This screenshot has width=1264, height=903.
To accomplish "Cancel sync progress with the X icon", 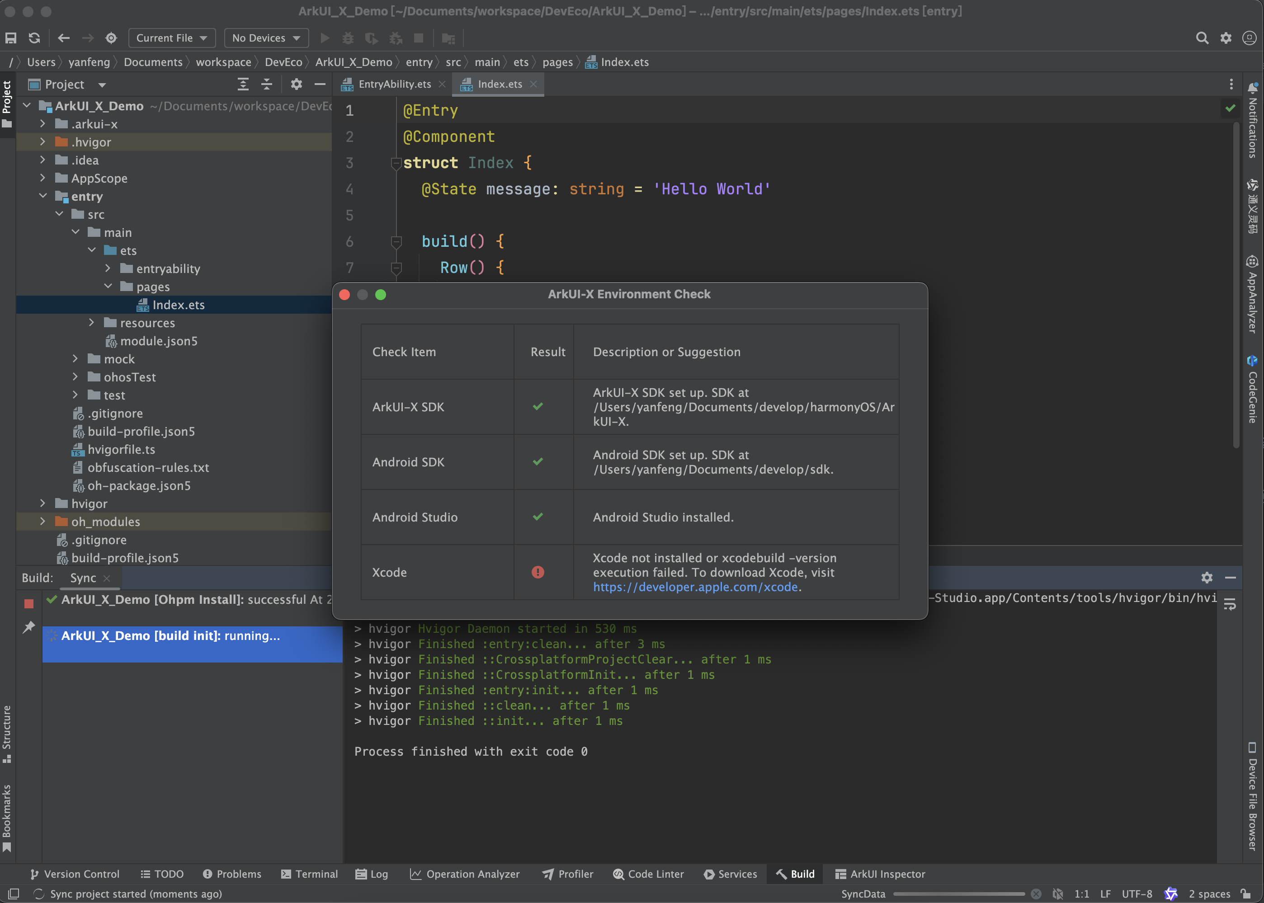I will 1036,894.
